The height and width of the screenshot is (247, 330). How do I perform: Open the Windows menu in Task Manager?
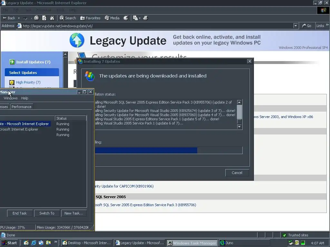pyautogui.click(x=11, y=98)
